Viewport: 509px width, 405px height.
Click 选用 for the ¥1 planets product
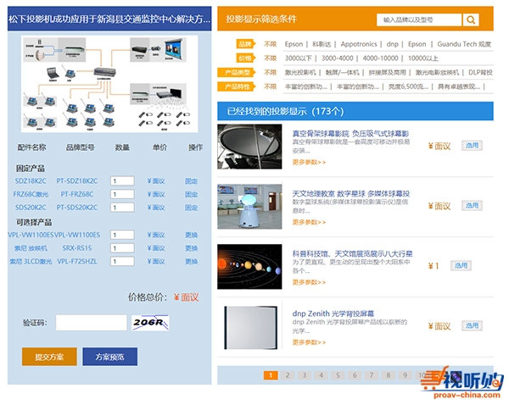(461, 265)
